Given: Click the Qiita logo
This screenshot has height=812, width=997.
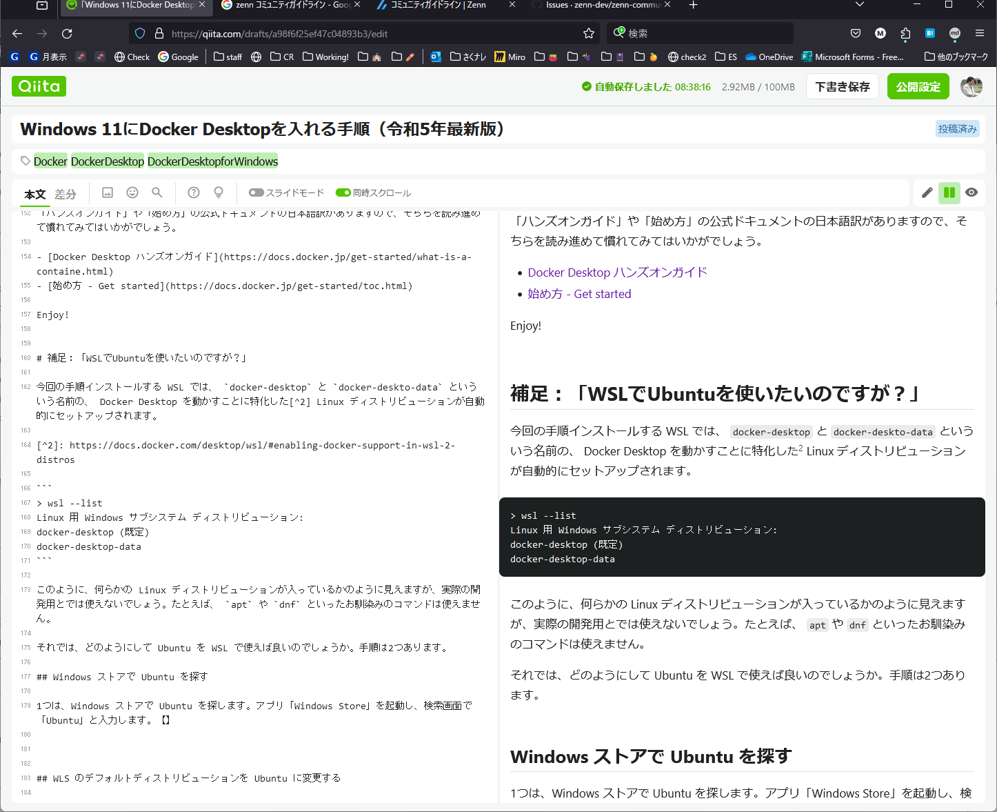Looking at the screenshot, I should pos(39,86).
